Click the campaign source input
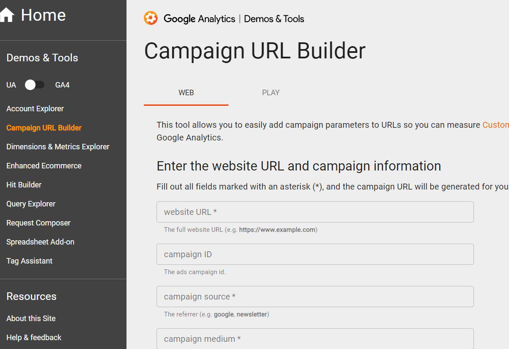 [x=315, y=297]
